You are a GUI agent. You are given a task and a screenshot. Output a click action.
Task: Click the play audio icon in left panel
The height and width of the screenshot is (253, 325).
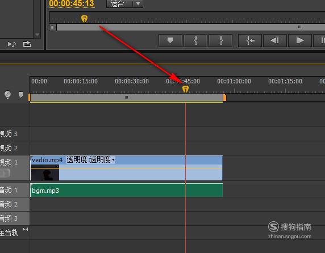(x=11, y=44)
